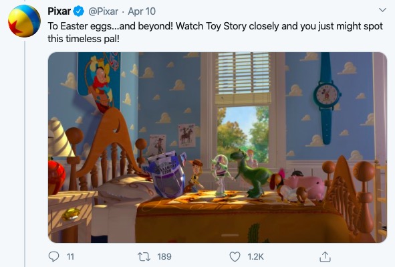Click Buzz Lightyear in the image
This screenshot has width=395, height=267.
pos(221,175)
